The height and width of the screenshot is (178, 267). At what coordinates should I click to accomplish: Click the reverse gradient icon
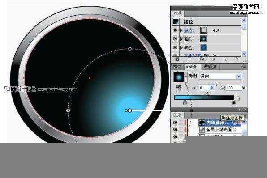tap(179, 88)
